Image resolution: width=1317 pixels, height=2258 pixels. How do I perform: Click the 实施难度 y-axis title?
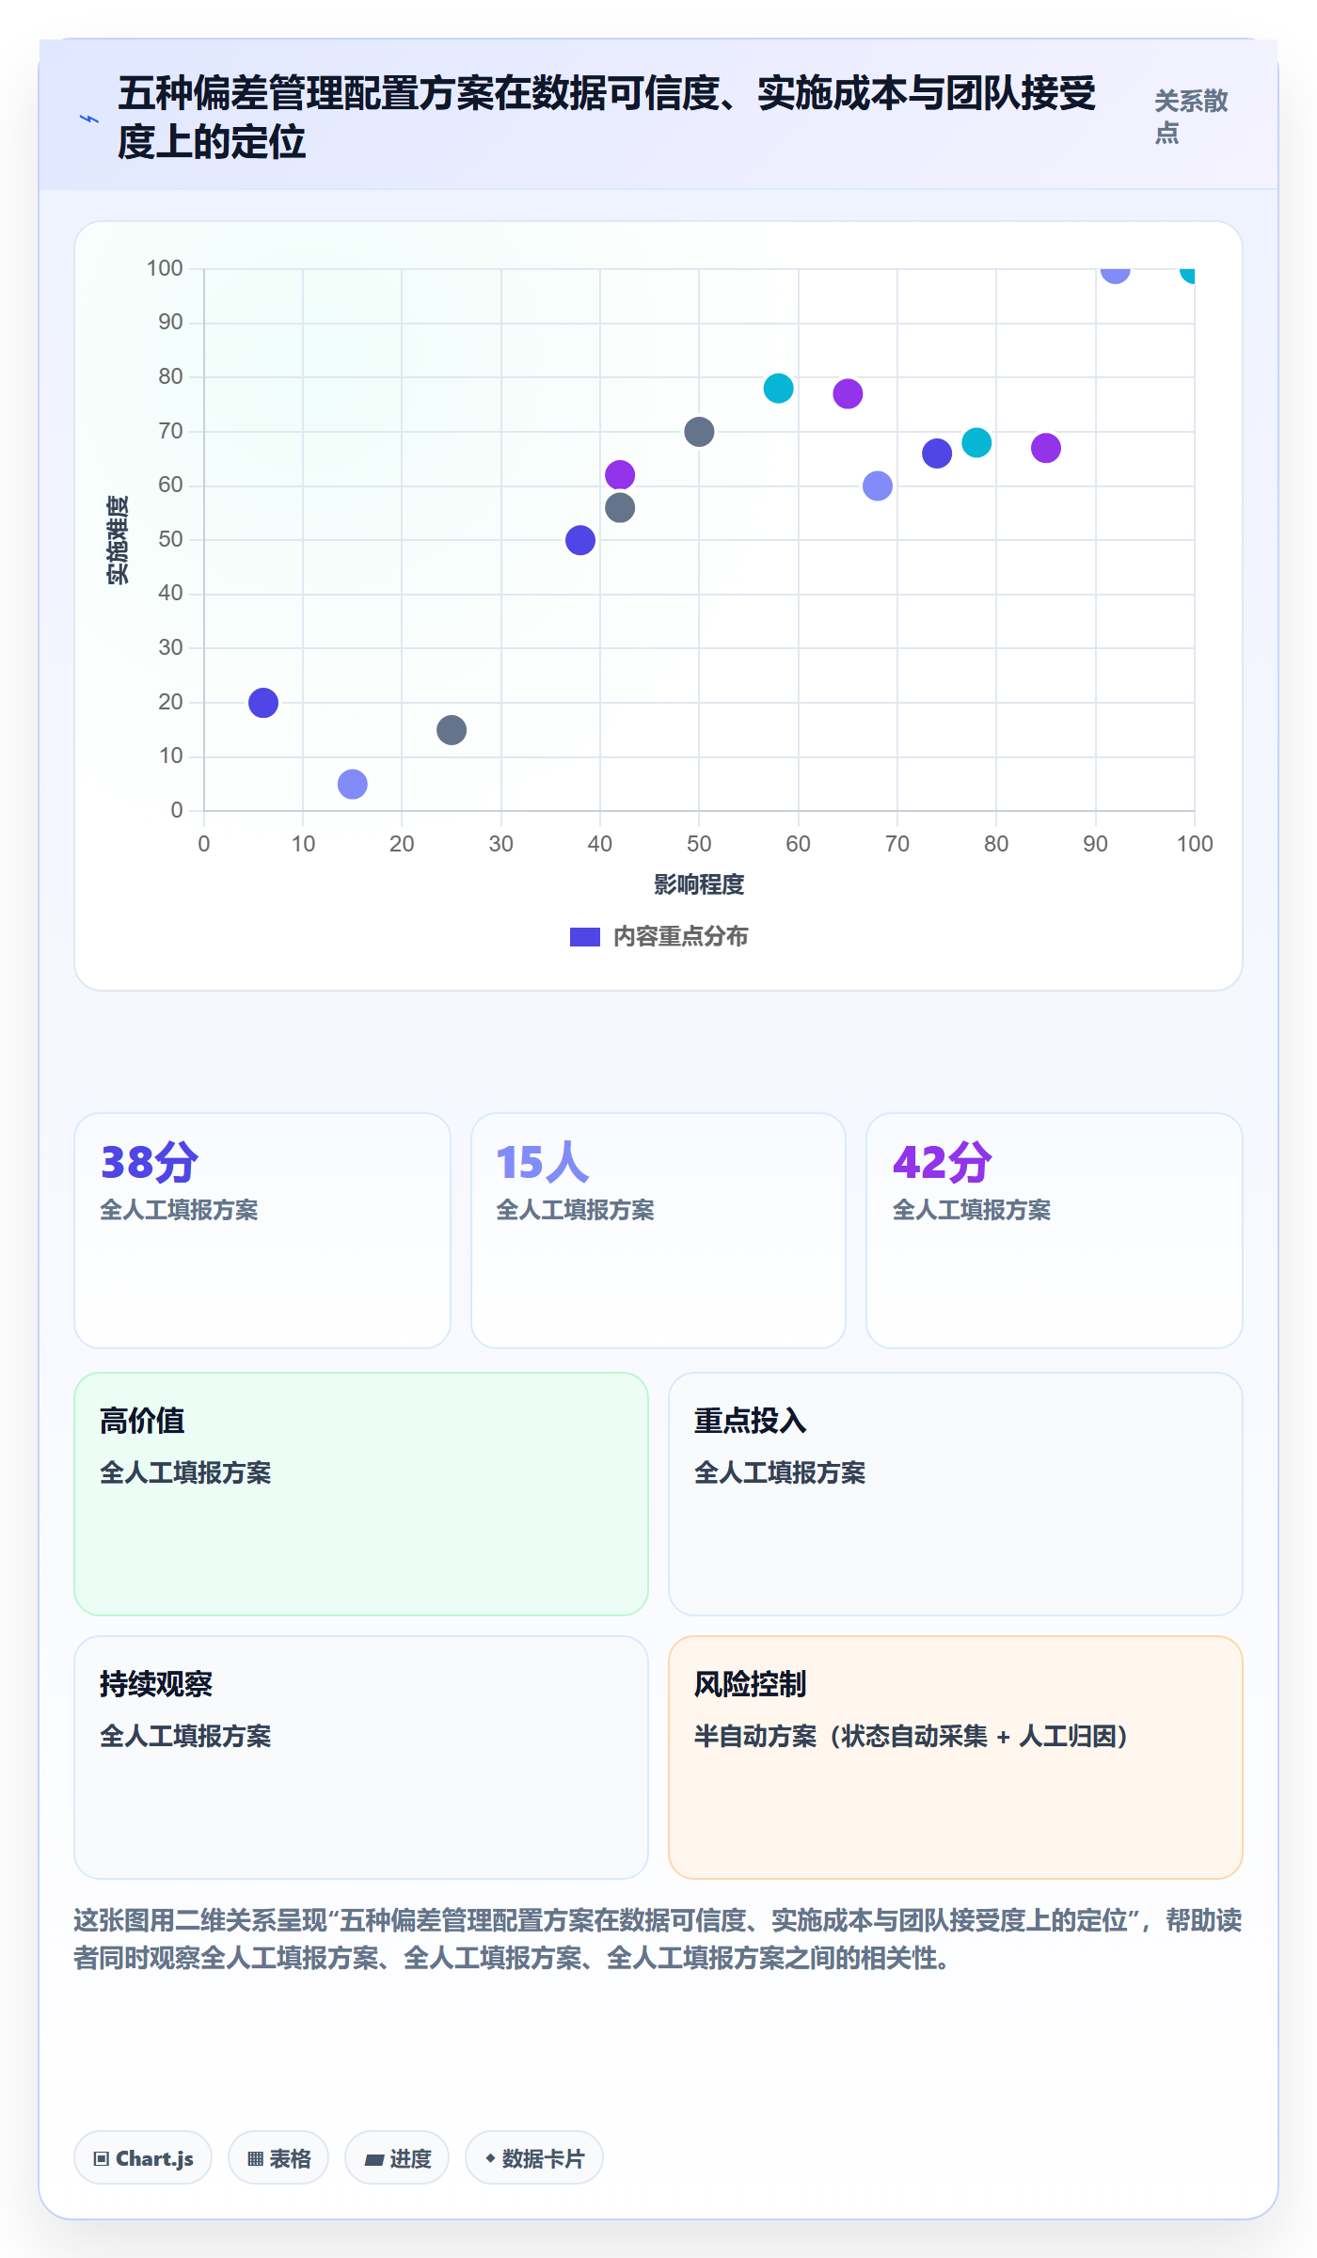click(x=118, y=540)
